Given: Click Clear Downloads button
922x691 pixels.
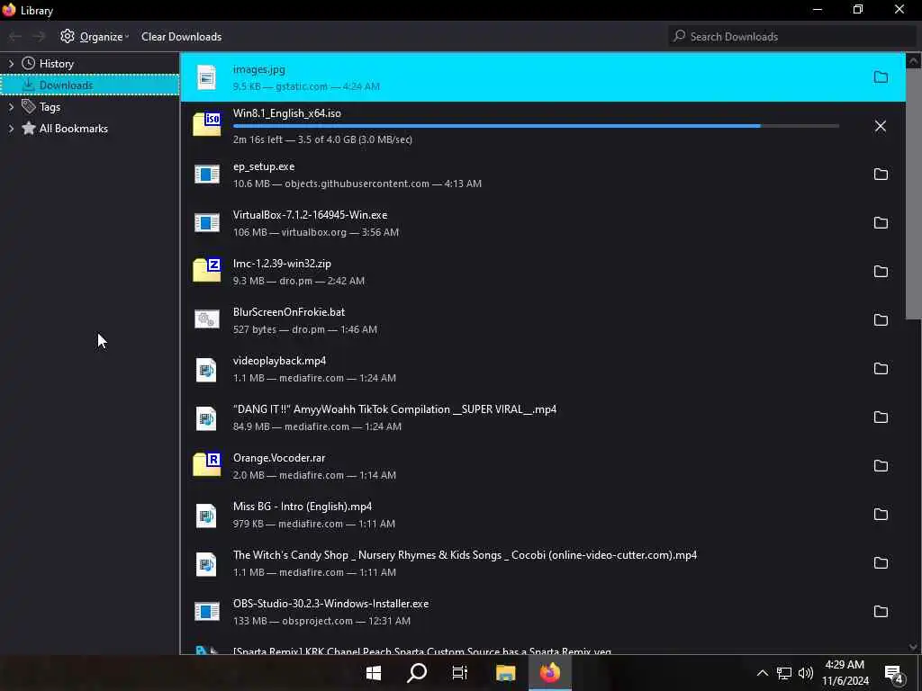Looking at the screenshot, I should [181, 36].
